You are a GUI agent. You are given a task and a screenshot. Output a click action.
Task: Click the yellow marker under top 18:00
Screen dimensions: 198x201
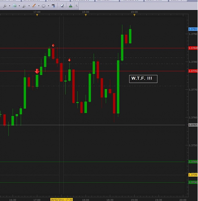pos(86,15)
